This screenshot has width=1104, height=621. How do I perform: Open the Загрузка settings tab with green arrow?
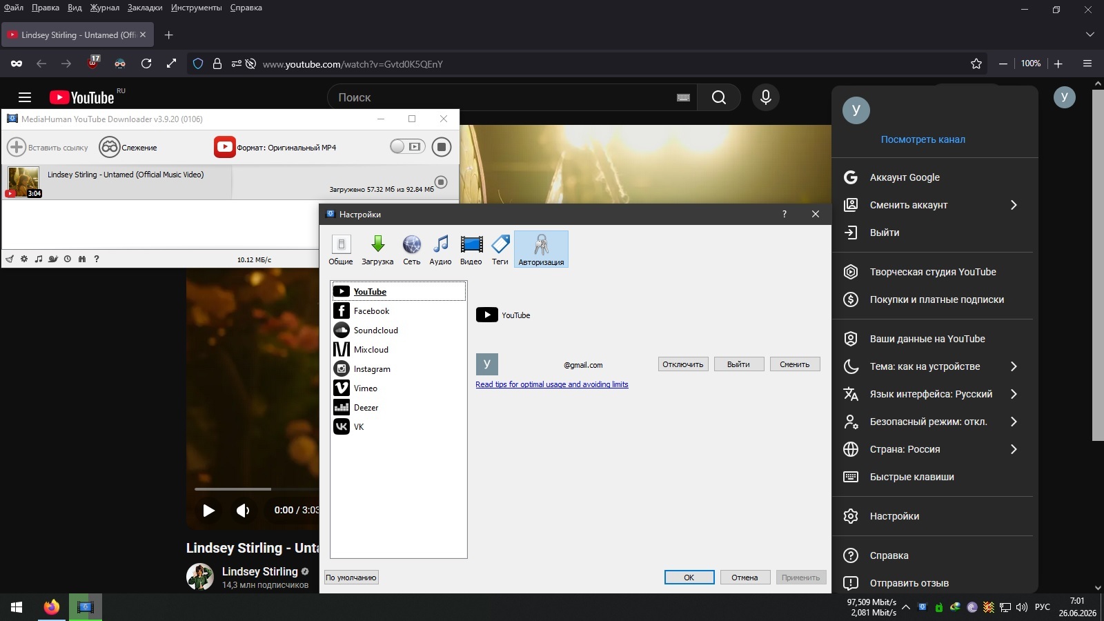(377, 249)
